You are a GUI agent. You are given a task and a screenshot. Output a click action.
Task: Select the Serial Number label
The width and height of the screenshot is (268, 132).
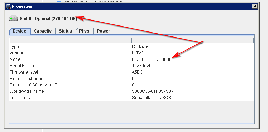[24, 66]
